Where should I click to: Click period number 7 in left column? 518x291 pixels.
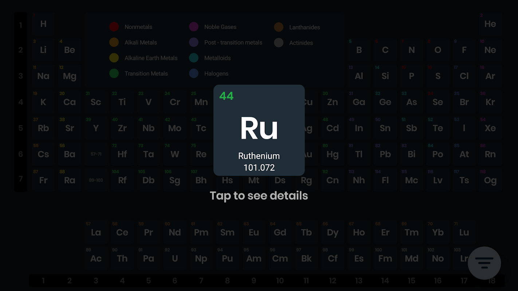click(x=21, y=179)
